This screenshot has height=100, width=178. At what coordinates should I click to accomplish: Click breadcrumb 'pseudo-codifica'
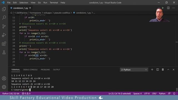tap(62, 13)
